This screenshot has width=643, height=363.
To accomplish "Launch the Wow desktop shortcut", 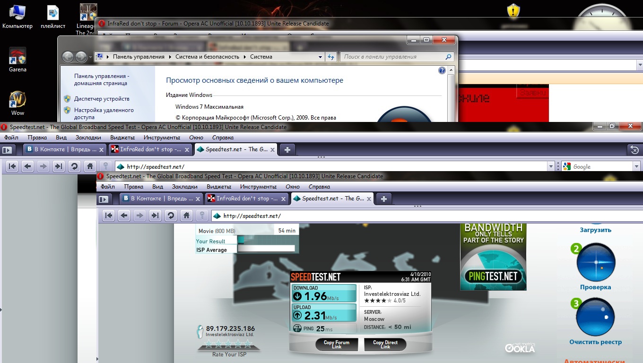I will coord(17,104).
